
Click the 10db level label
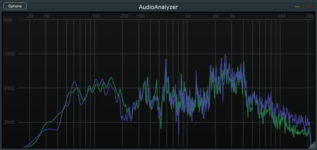coord(9,54)
